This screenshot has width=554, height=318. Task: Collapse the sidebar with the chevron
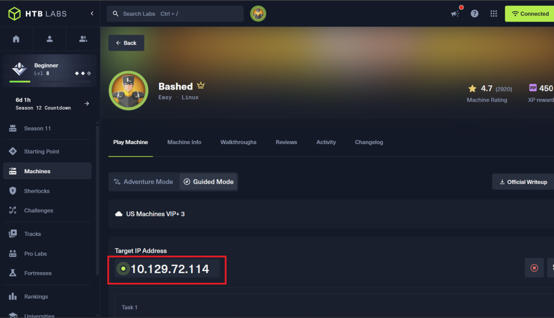tap(92, 13)
